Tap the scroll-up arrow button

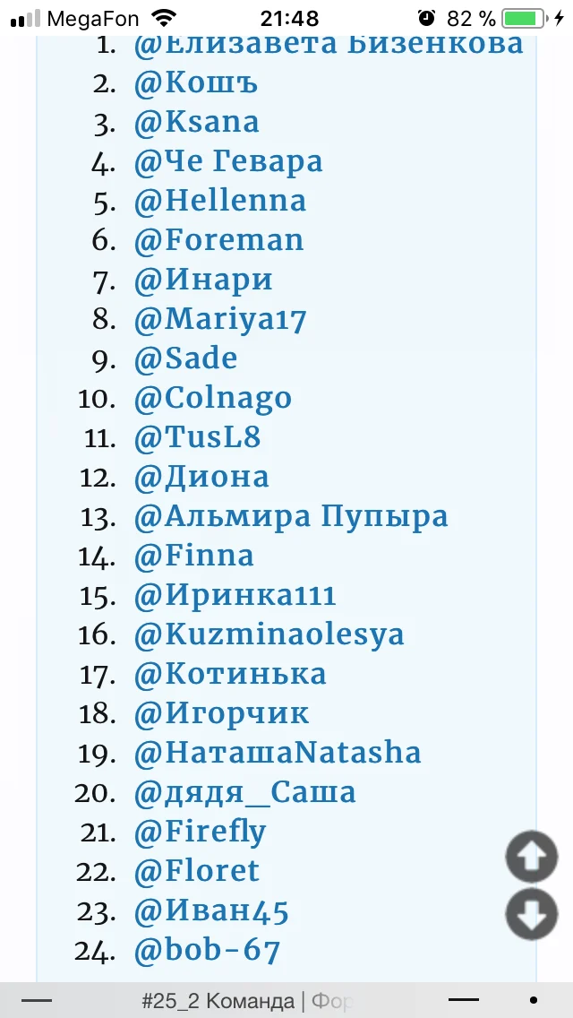click(x=532, y=857)
